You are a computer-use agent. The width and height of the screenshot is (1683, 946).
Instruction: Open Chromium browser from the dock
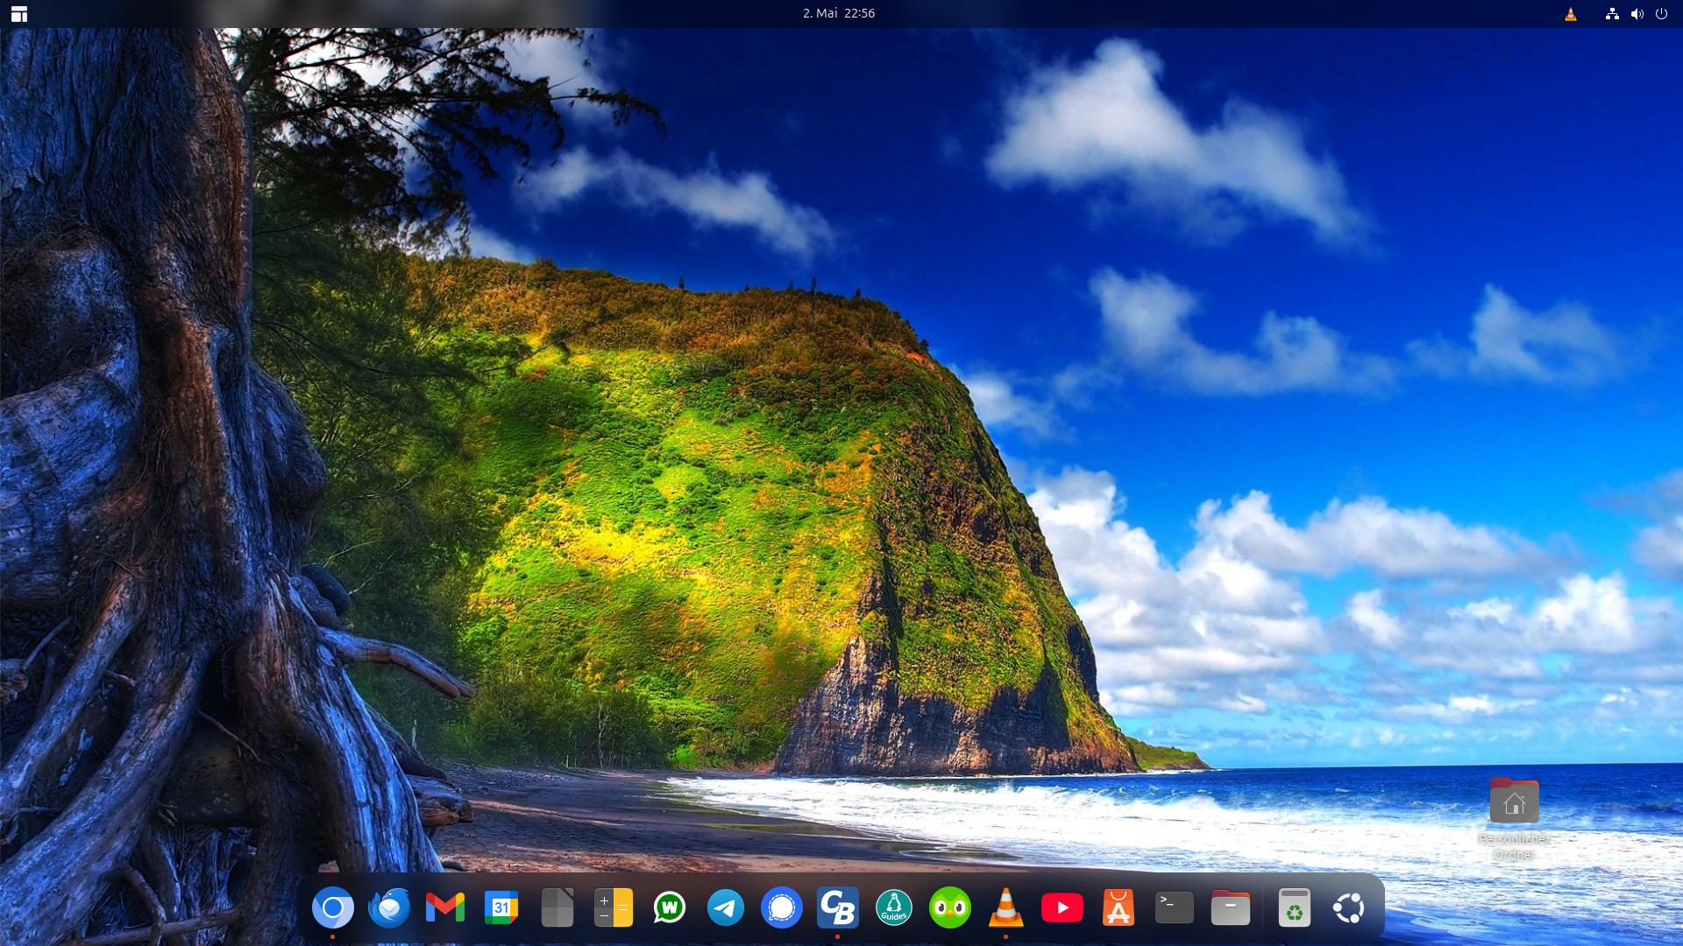click(x=333, y=908)
